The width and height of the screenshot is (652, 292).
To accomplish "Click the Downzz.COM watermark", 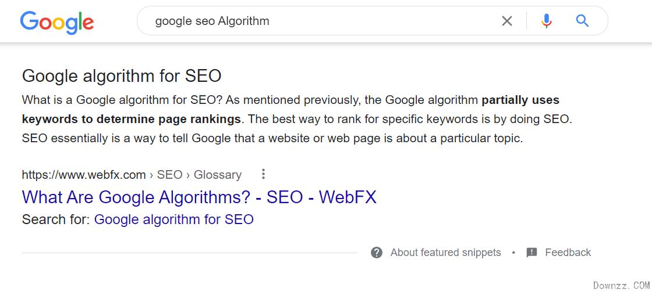I will coord(621,285).
